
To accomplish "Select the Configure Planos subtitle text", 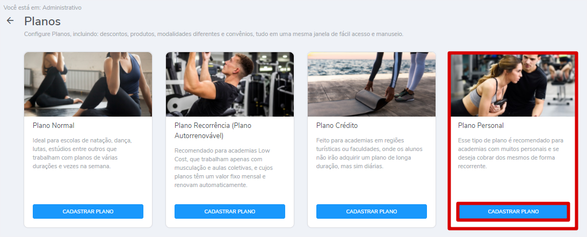I will (214, 34).
